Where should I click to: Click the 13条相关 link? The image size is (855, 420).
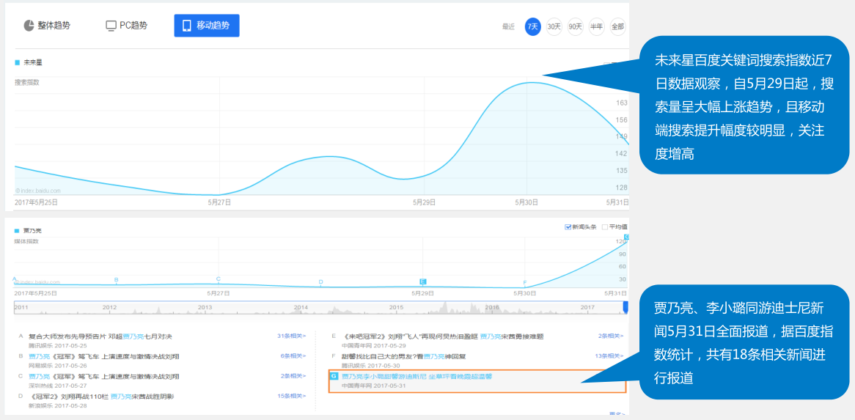coord(609,355)
